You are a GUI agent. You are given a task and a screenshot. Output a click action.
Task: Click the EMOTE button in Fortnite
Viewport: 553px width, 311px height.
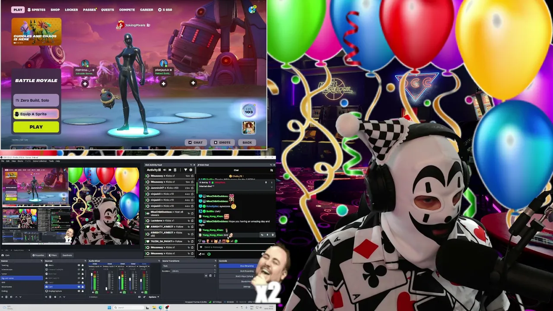coord(222,143)
